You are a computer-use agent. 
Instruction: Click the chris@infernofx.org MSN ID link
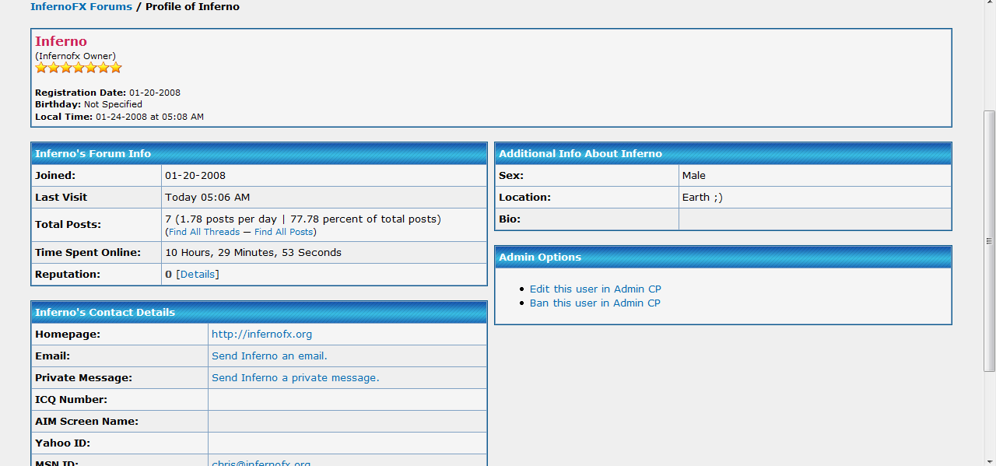(261, 463)
